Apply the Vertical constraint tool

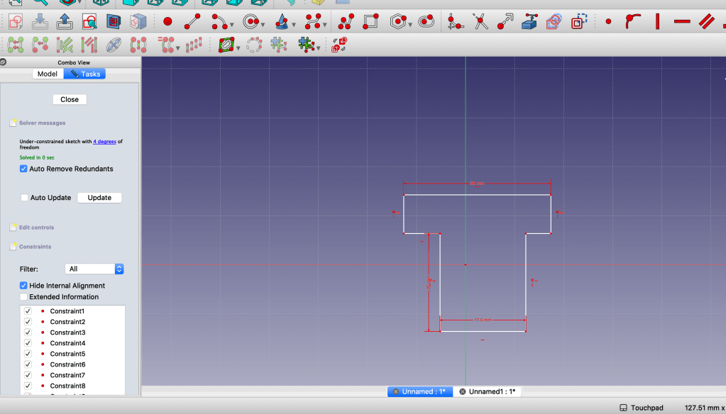pyautogui.click(x=658, y=22)
